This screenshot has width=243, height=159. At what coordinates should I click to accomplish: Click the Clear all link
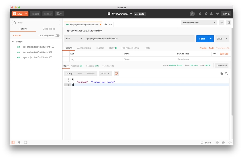(17, 36)
